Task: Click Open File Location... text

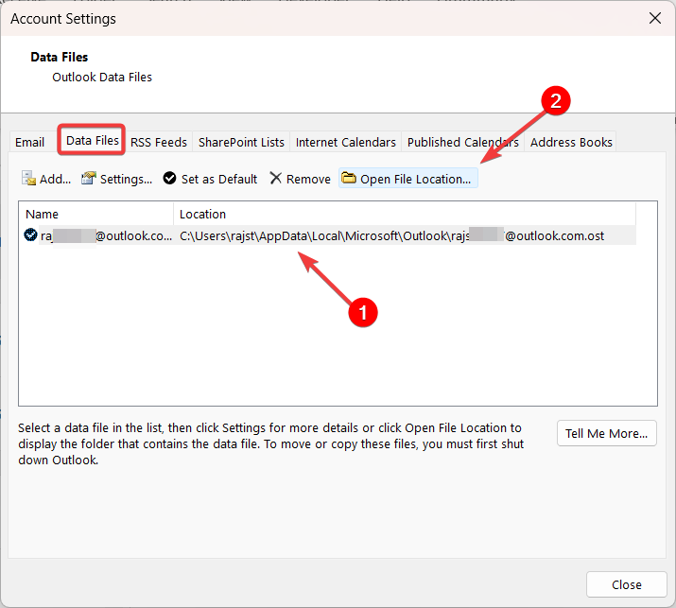Action: (415, 179)
